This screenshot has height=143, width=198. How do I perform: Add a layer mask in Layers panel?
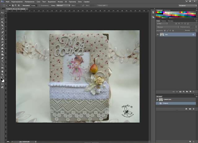(180, 92)
